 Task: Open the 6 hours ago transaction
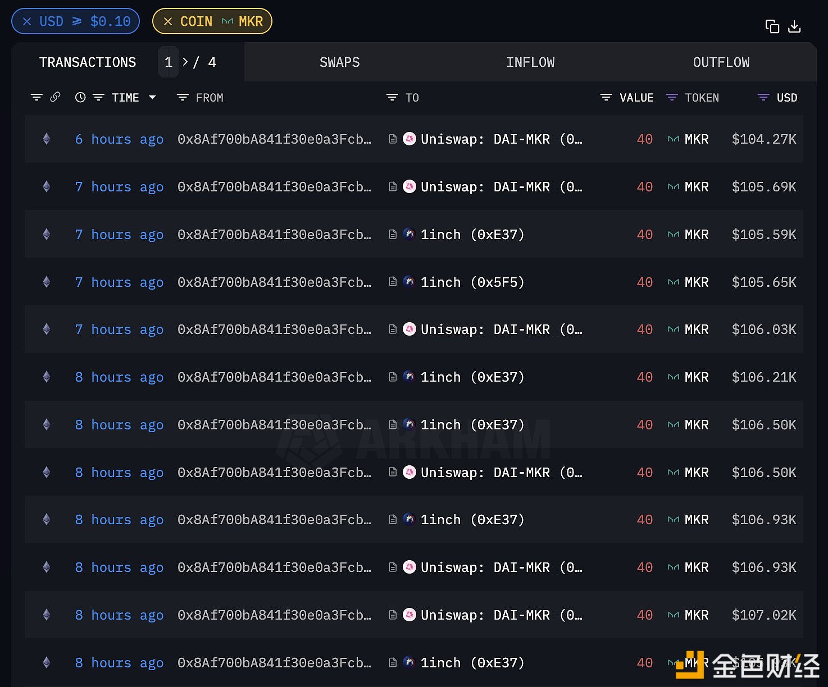119,139
